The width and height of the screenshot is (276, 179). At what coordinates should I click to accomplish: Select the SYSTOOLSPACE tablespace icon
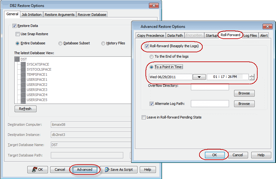(x=23, y=69)
